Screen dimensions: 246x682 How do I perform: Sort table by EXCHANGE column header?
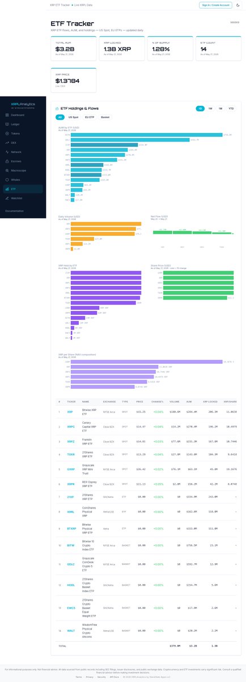(x=109, y=401)
